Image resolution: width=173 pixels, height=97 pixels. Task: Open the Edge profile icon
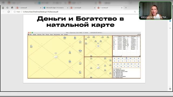3,8
